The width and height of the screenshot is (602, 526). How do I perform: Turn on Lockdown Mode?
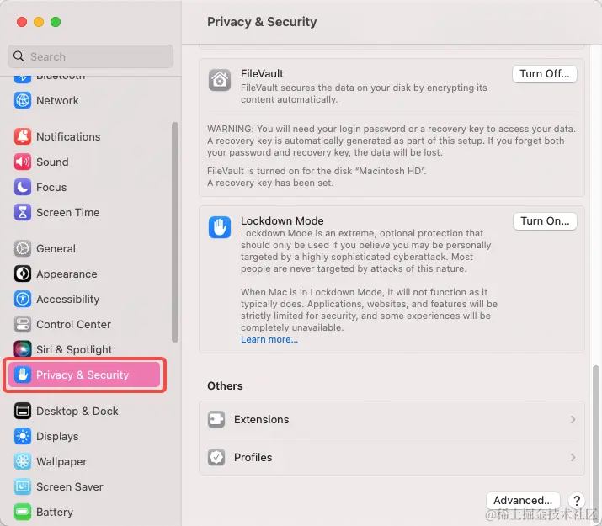click(545, 221)
